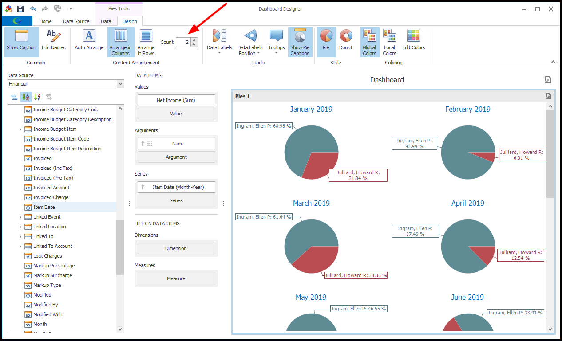This screenshot has width=562, height=341.
Task: Toggle Show Pie Captions
Action: click(x=300, y=42)
